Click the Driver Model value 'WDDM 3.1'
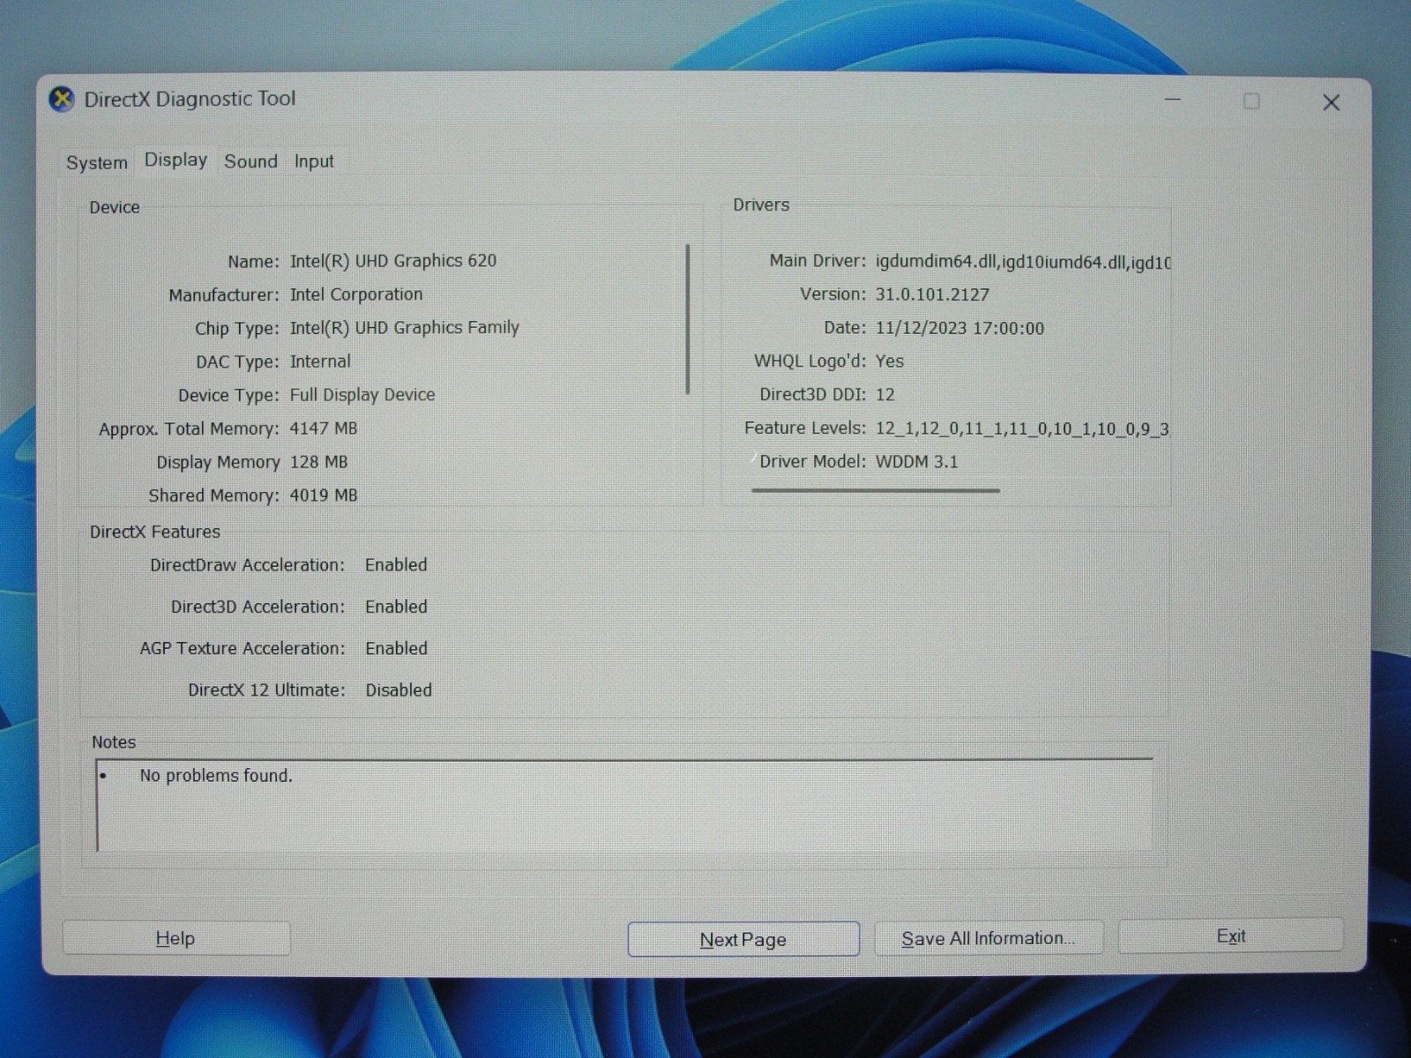This screenshot has height=1058, width=1411. [x=916, y=462]
